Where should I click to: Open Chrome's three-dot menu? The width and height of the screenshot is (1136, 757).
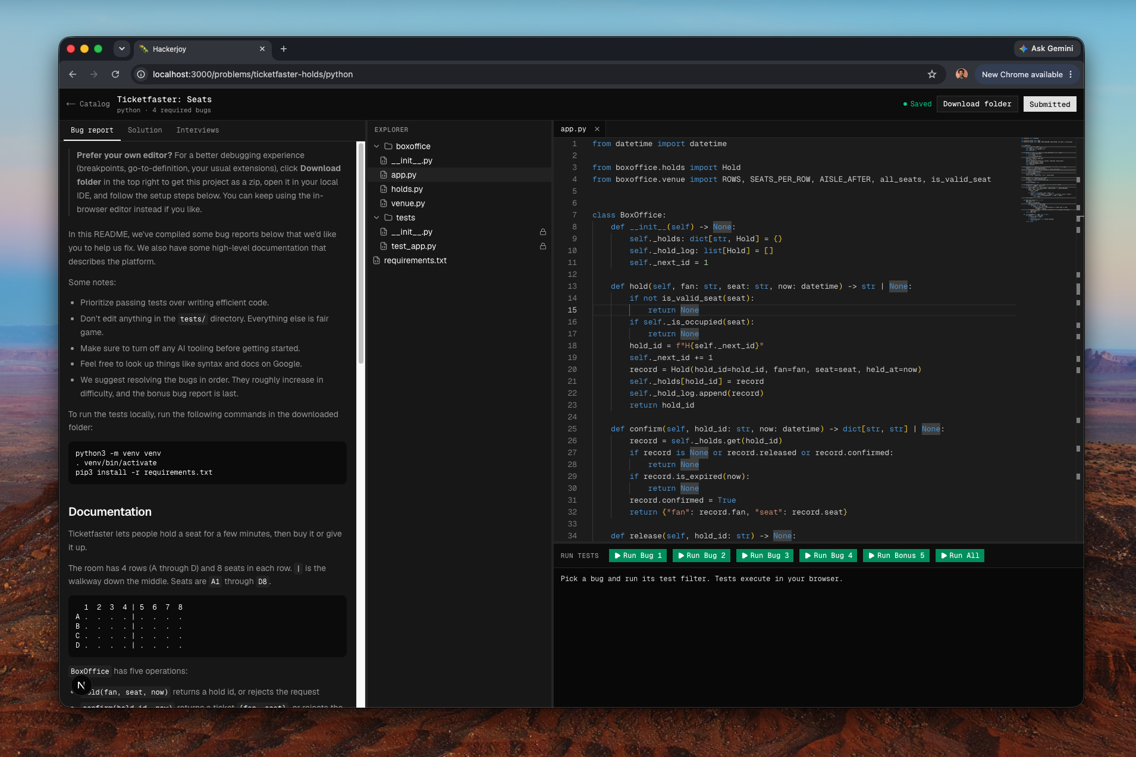click(1071, 74)
